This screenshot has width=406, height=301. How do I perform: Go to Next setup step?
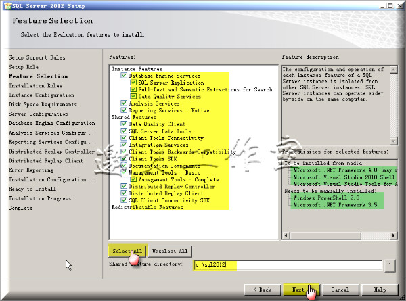(301, 290)
